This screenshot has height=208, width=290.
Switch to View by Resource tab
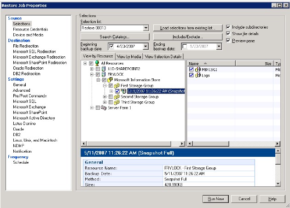click(98, 56)
